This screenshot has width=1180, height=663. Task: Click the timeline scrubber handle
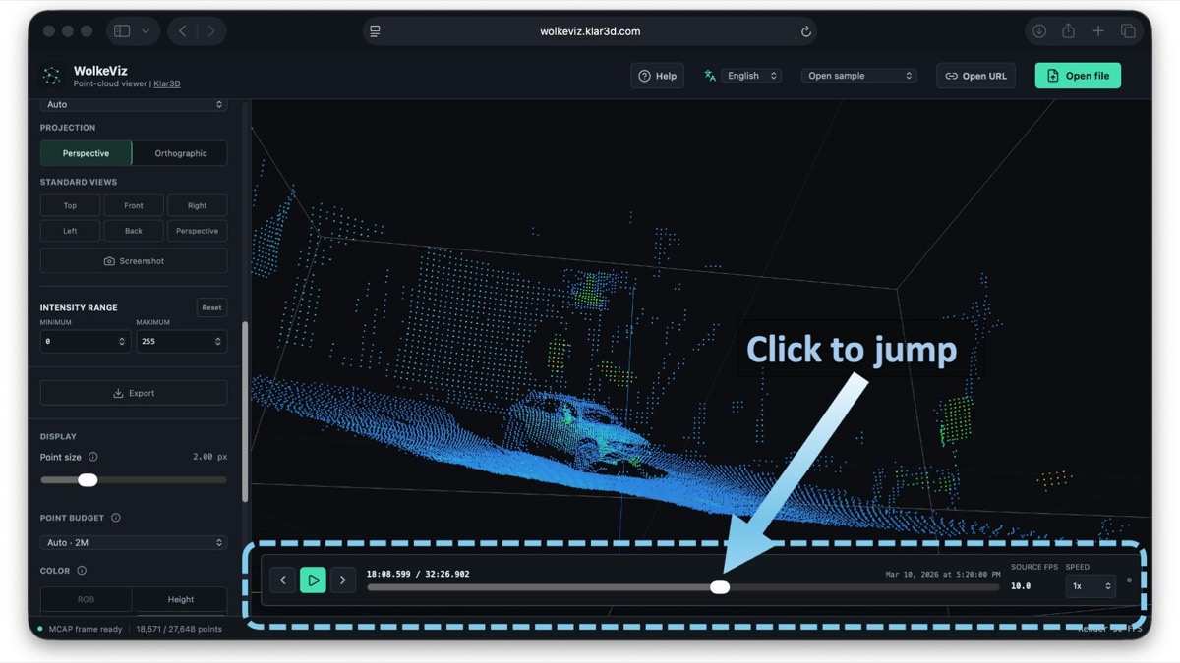[x=720, y=587]
